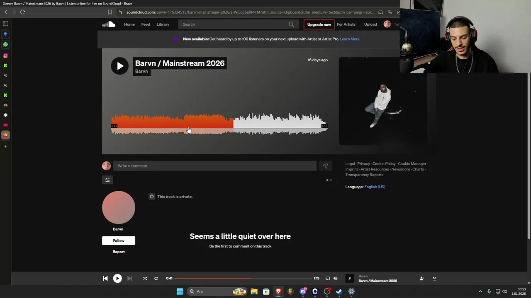The height and width of the screenshot is (298, 531).
Task: Go to For Artists page
Action: 346,24
